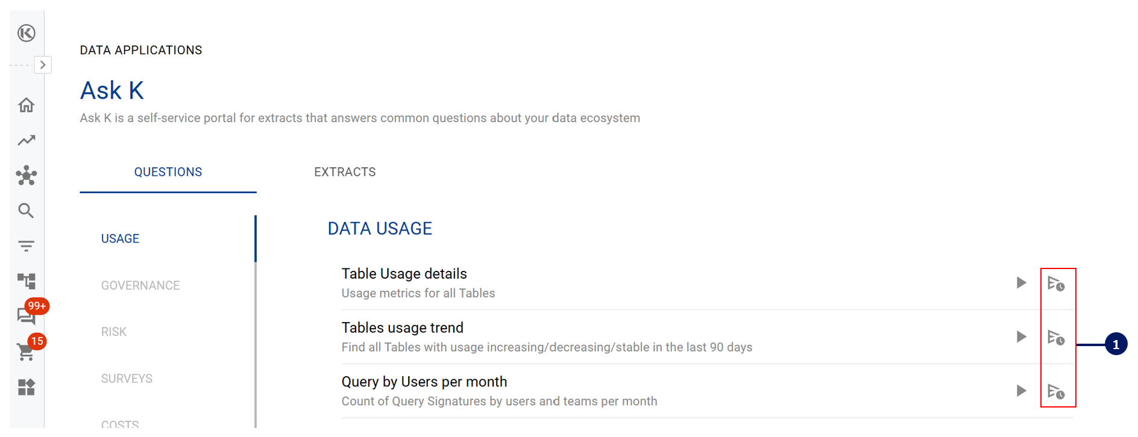Click the search magnifier icon
1138x437 pixels.
tap(26, 211)
